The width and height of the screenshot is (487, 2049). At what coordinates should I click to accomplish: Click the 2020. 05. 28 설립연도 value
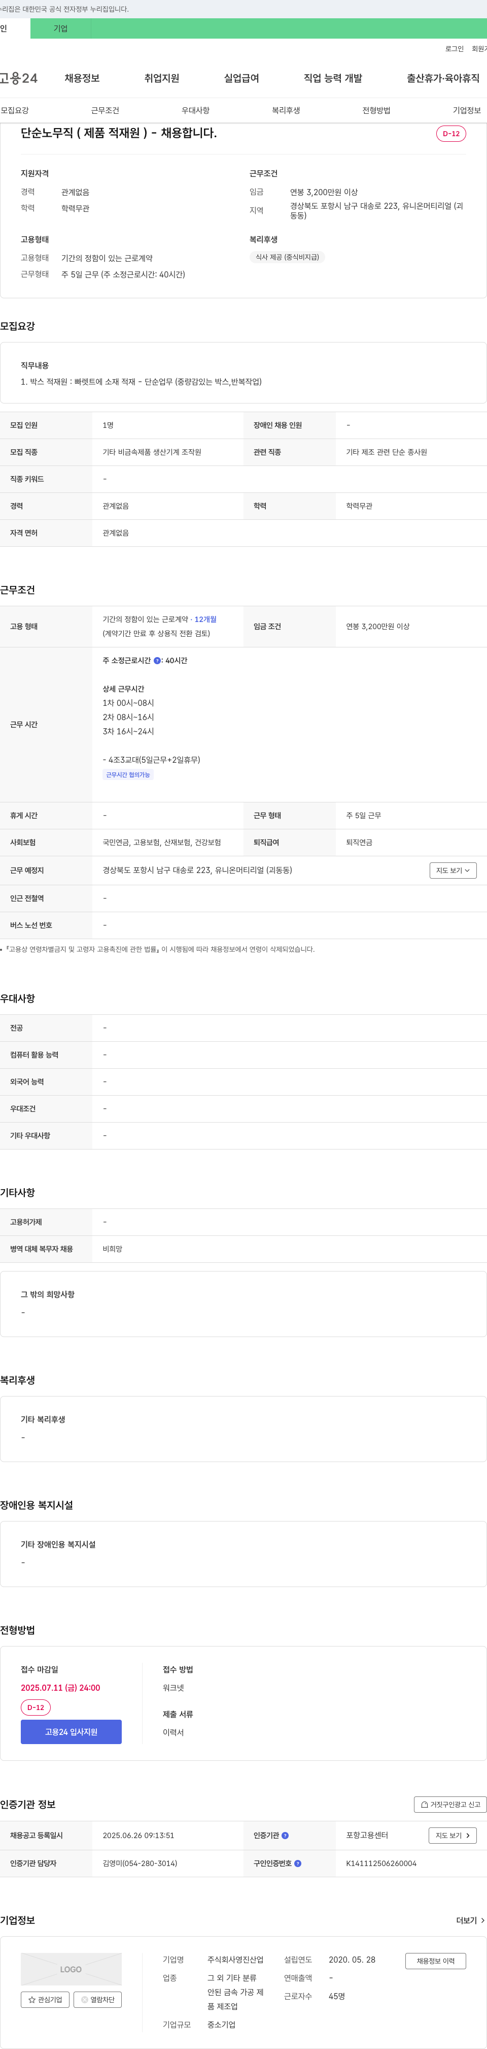[x=352, y=1959]
